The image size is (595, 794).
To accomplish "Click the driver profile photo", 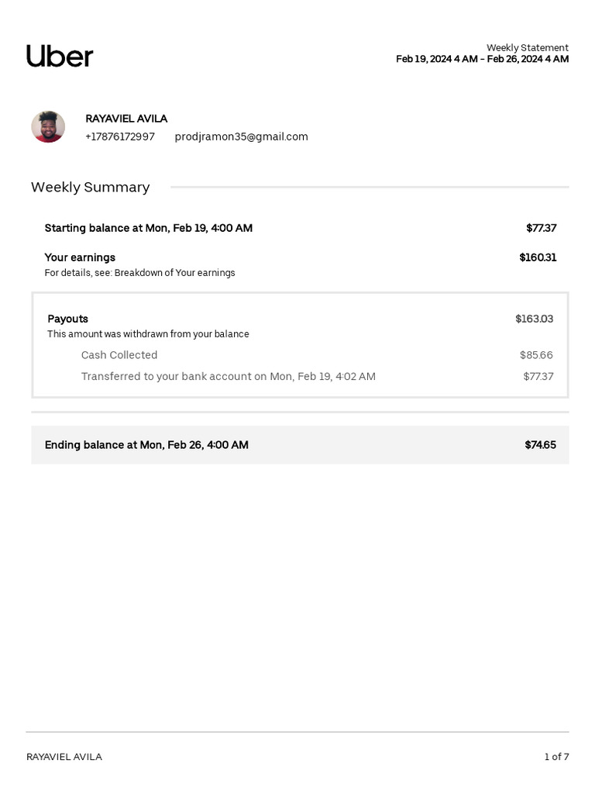I will [48, 127].
